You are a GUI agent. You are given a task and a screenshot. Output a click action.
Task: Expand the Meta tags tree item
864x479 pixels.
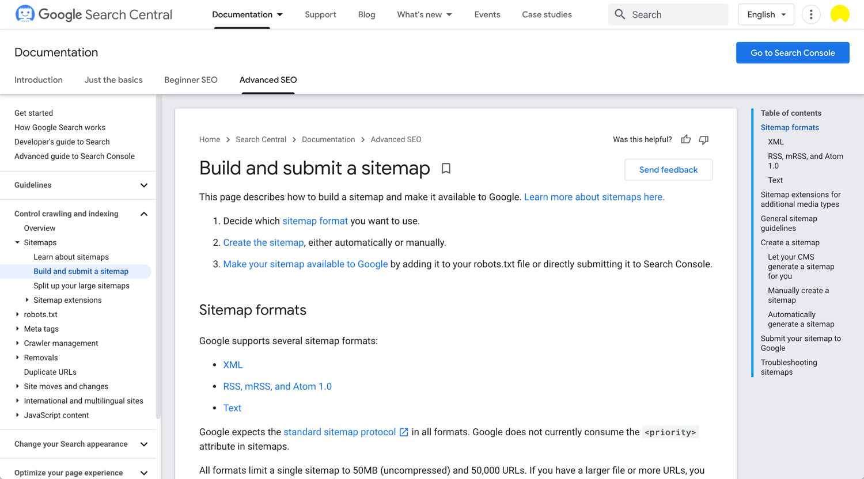17,329
